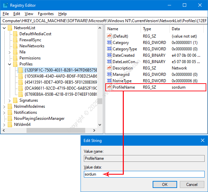Collapse the Profiles tree node
Image resolution: width=208 pixels, height=192 pixels.
9,64
